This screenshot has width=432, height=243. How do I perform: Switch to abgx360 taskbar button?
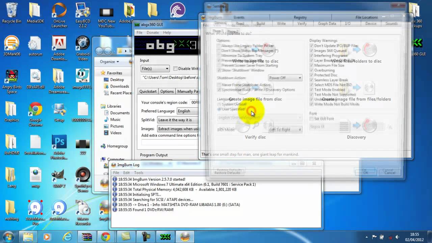[x=165, y=237]
